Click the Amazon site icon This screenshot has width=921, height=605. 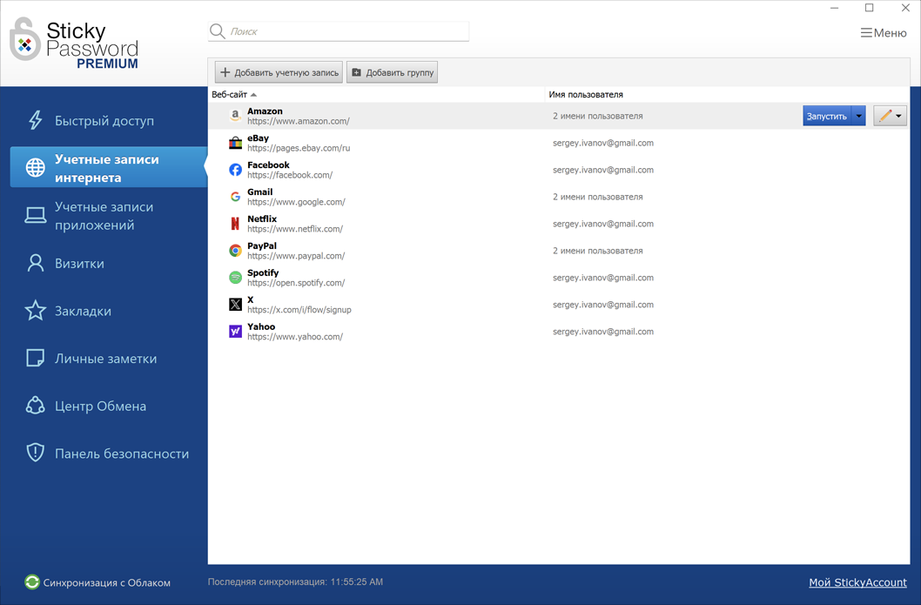pos(235,116)
